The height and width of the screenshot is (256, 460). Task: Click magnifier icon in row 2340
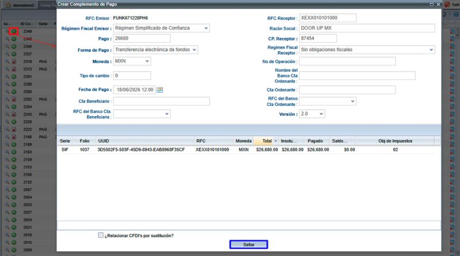coord(7,46)
